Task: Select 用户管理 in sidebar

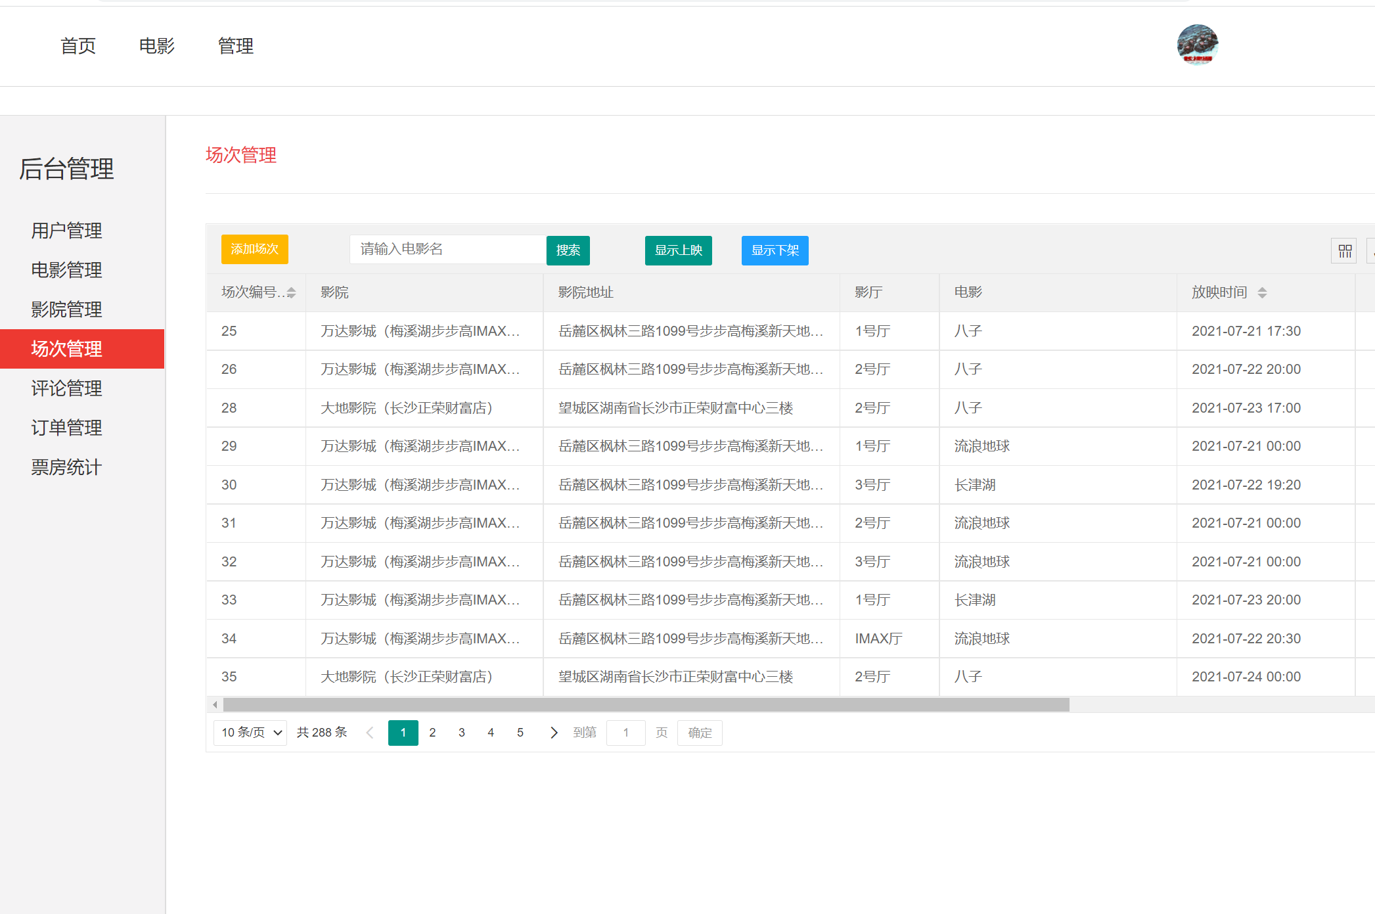Action: [66, 231]
